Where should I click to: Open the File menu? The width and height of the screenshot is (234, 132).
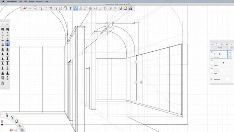(x=20, y=1)
